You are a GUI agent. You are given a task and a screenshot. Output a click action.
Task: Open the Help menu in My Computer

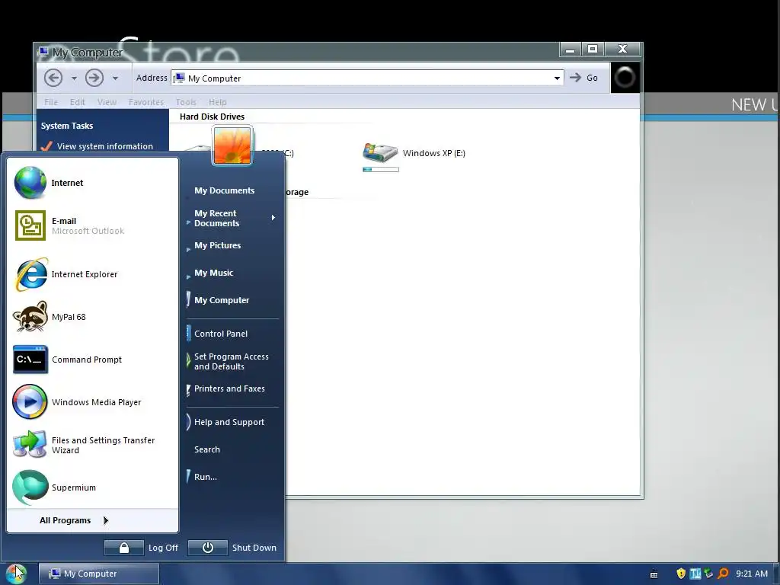point(217,102)
